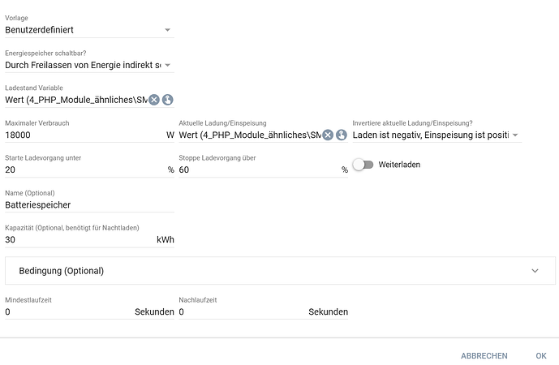
Task: Click the Starte Ladevorgang unter field
Action: pos(81,170)
